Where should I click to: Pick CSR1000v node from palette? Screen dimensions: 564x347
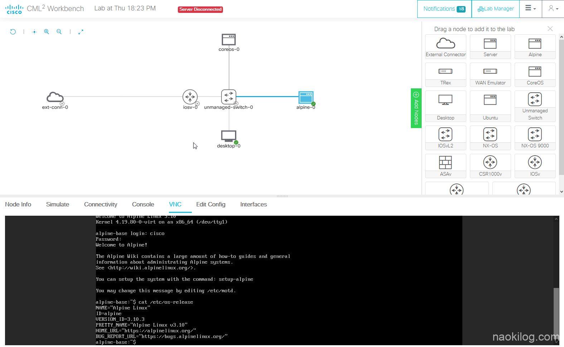[x=490, y=166]
